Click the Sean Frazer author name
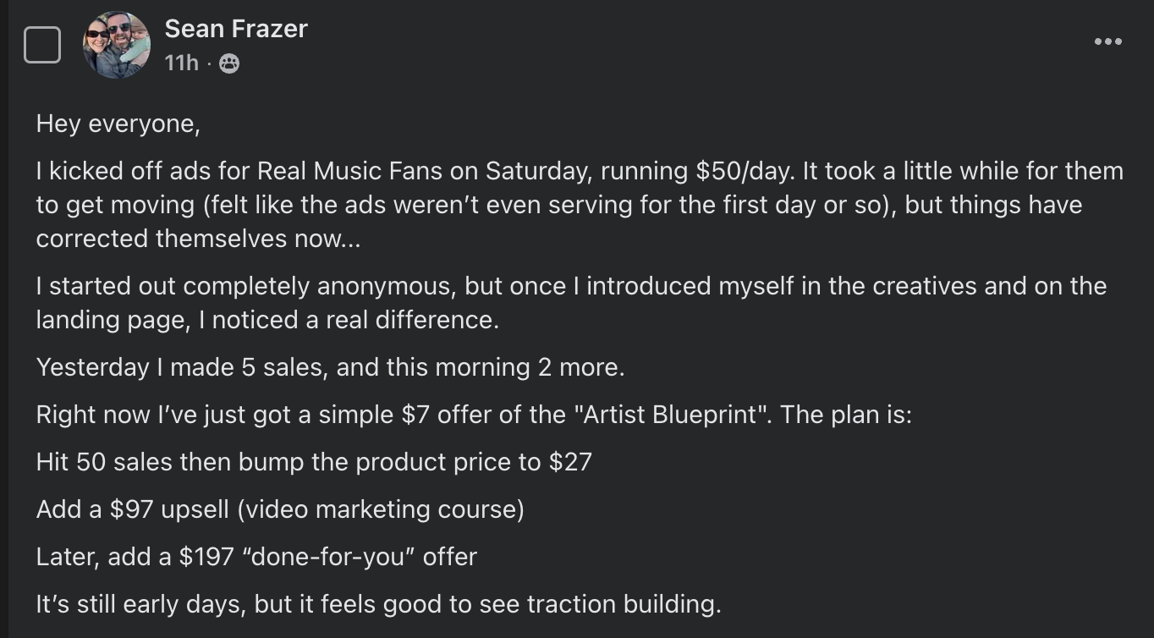Screen dimensions: 1154x638 pos(236,29)
